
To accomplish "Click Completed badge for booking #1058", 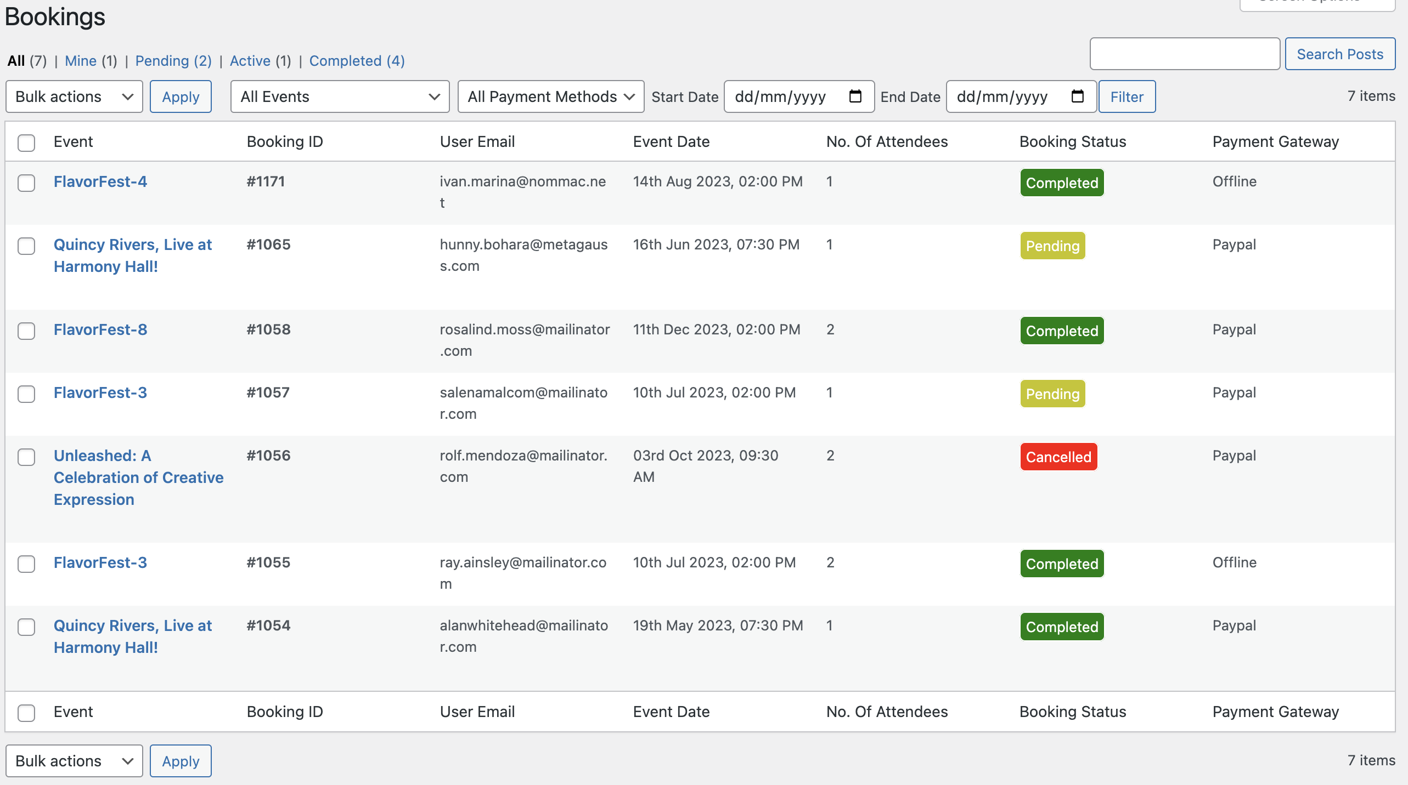I will click(x=1062, y=331).
